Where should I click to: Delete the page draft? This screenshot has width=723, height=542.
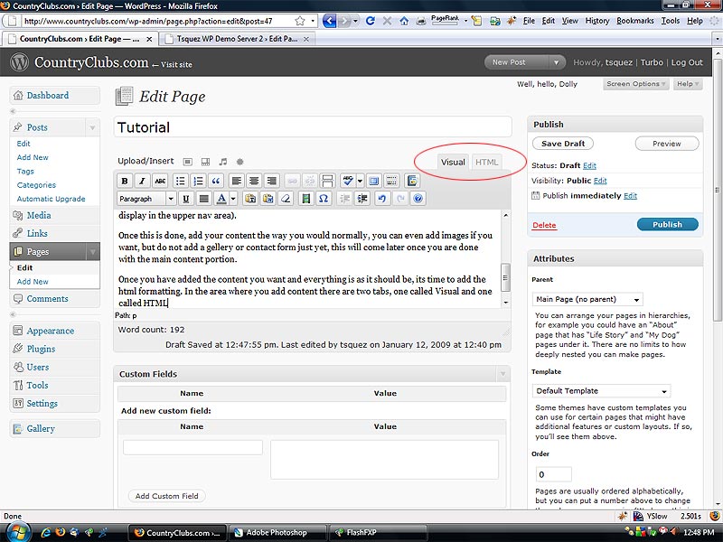(544, 225)
